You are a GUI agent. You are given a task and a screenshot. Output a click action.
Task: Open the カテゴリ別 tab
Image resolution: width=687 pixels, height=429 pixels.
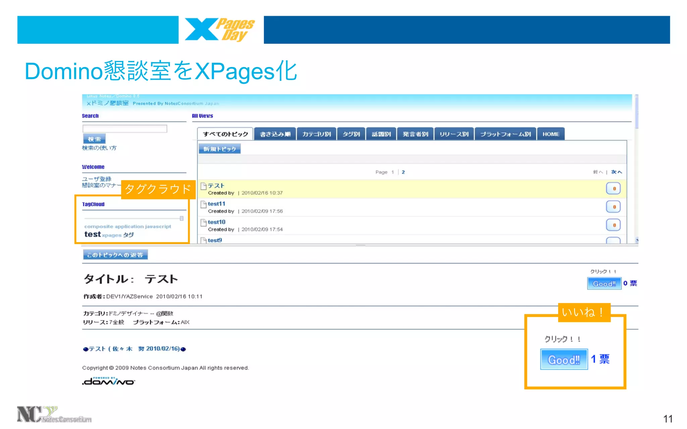[316, 134]
